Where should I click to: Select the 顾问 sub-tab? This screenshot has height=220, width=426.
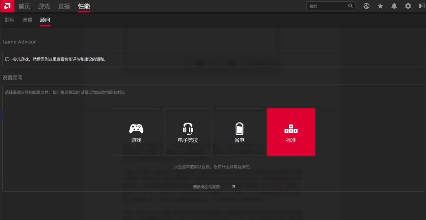(45, 20)
